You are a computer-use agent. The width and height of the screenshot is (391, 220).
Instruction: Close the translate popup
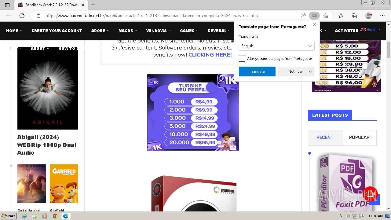[x=315, y=24]
